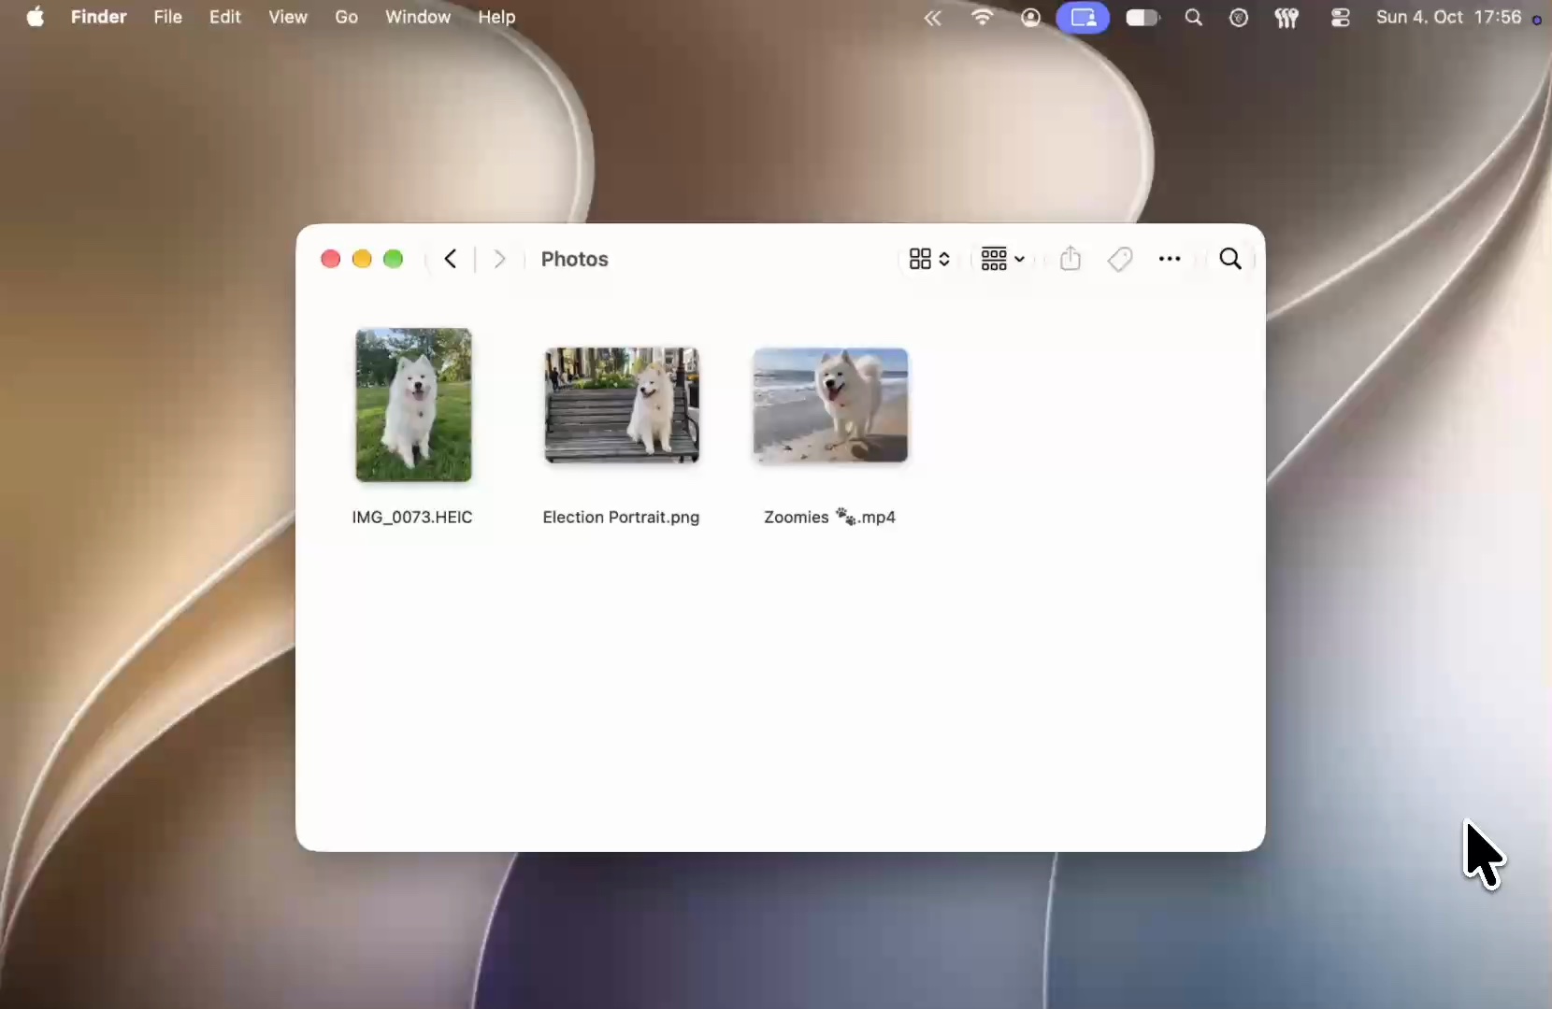Open the user account menu bar icon
1552x1009 pixels.
1030,17
